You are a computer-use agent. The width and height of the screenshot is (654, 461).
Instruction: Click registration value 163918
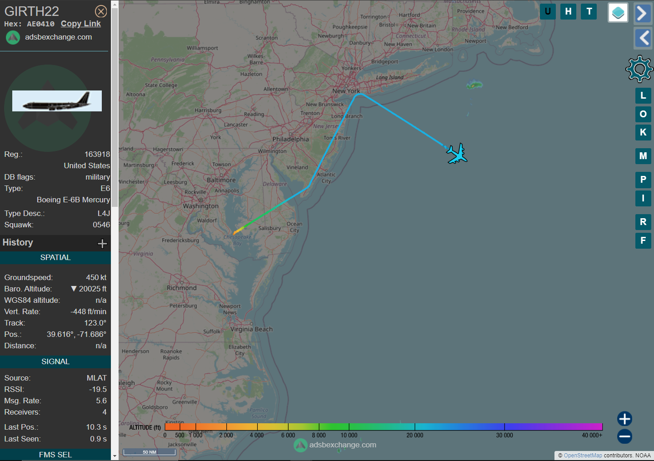pos(97,154)
